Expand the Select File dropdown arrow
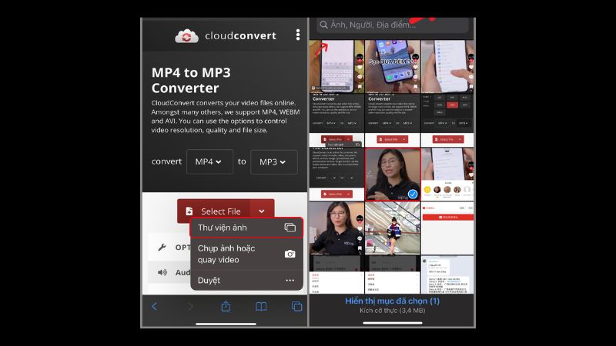Viewport: 616px width, 346px height. (262, 211)
